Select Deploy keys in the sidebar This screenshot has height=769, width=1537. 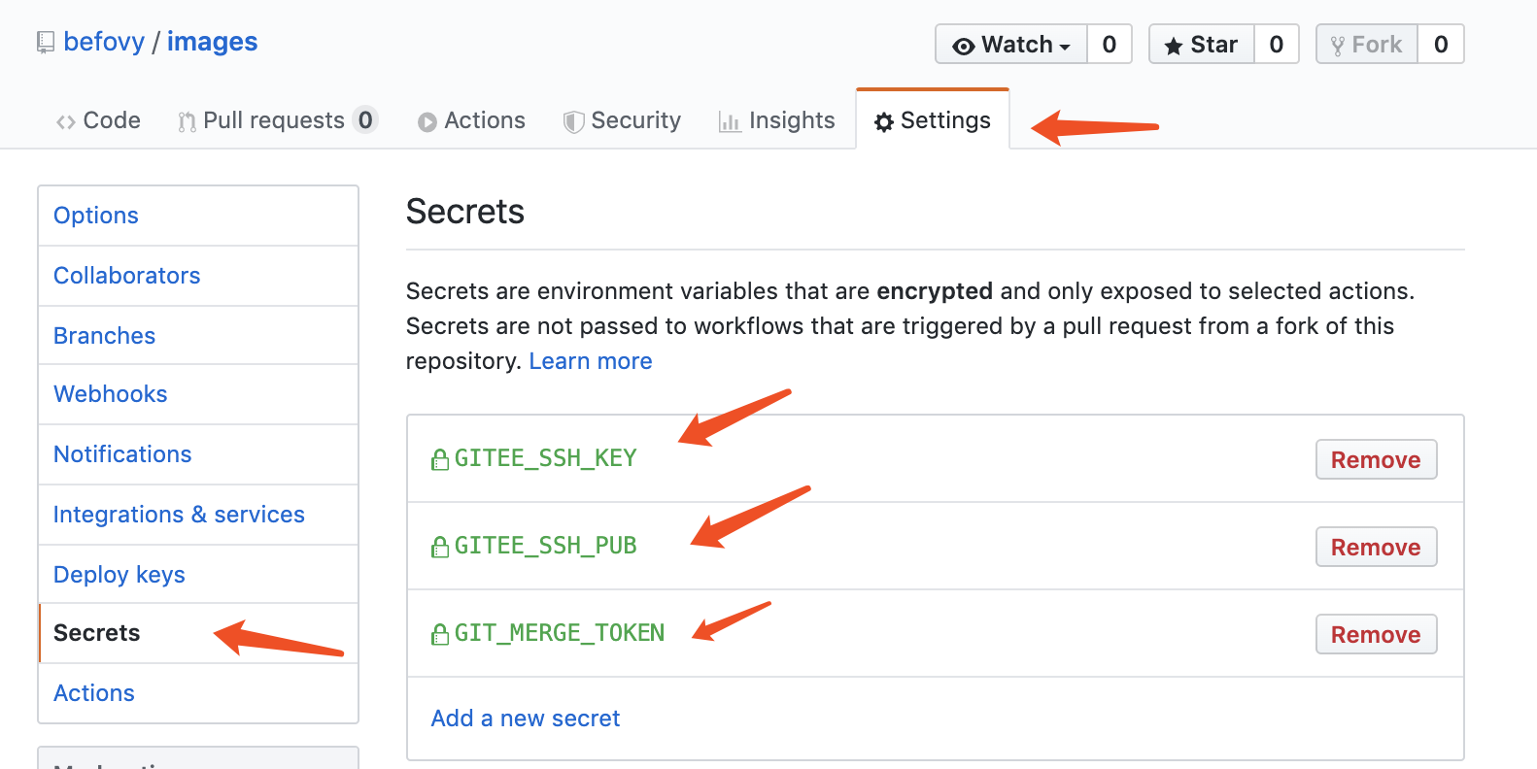pyautogui.click(x=120, y=574)
